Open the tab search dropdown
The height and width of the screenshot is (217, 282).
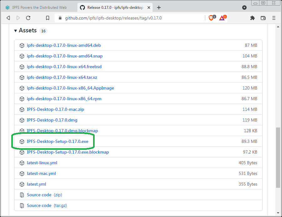pyautogui.click(x=244, y=8)
